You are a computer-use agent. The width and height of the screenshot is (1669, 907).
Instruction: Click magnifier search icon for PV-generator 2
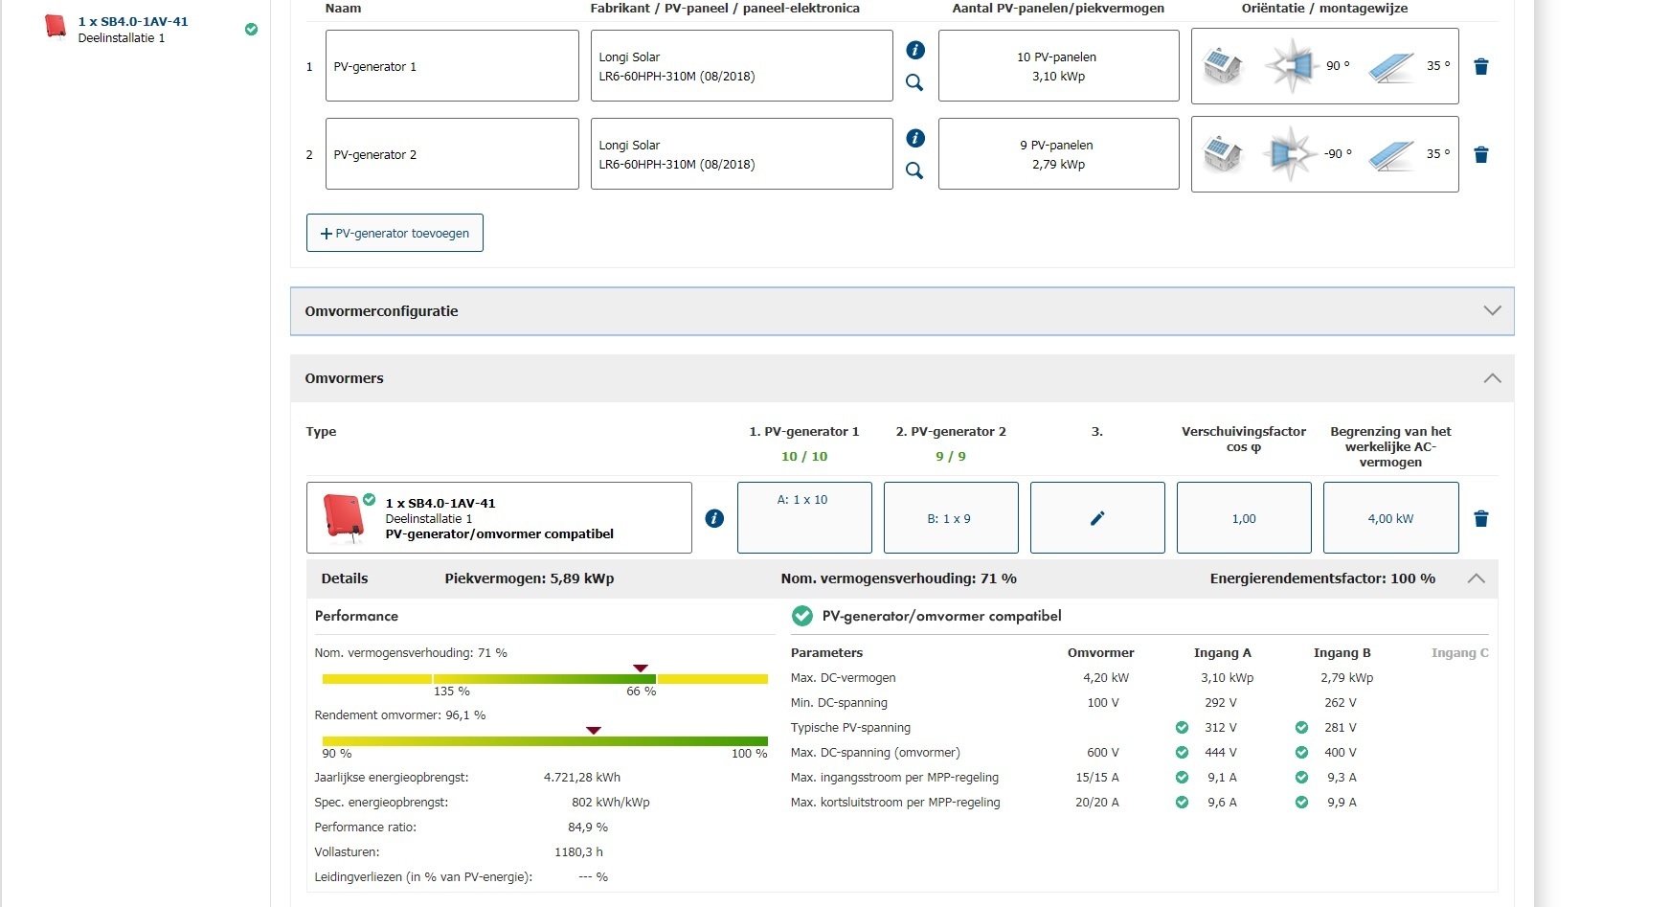pyautogui.click(x=914, y=170)
